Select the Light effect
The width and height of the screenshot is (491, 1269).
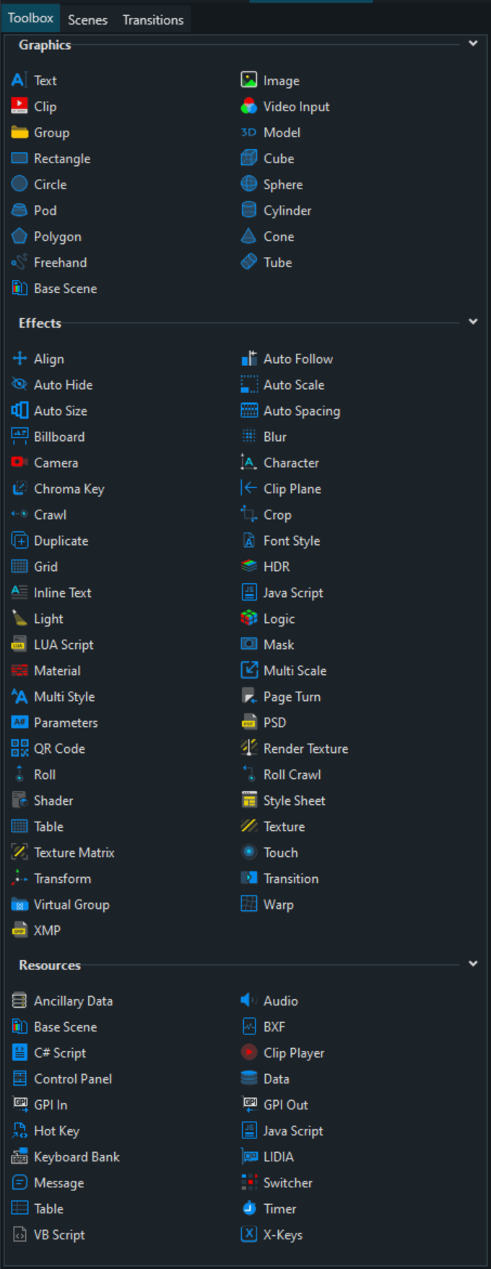(x=48, y=619)
